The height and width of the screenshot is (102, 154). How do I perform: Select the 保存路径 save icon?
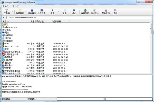point(32,10)
